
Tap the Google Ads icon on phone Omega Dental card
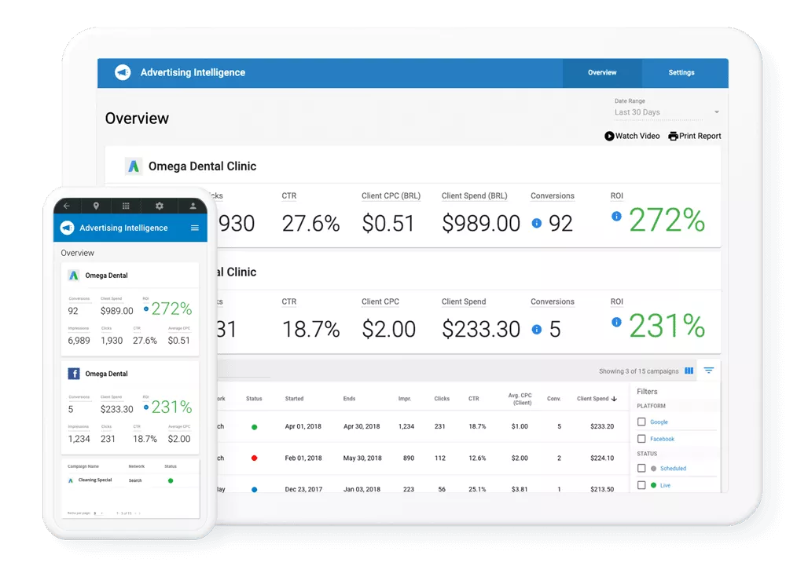click(x=74, y=276)
